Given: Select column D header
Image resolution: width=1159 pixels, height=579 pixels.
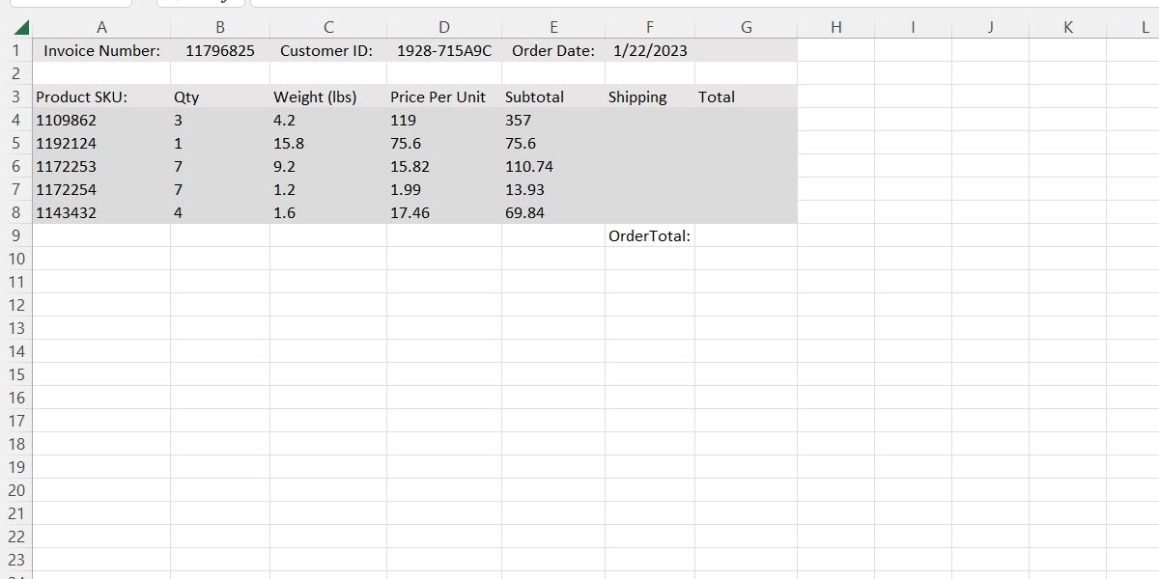Looking at the screenshot, I should [444, 27].
